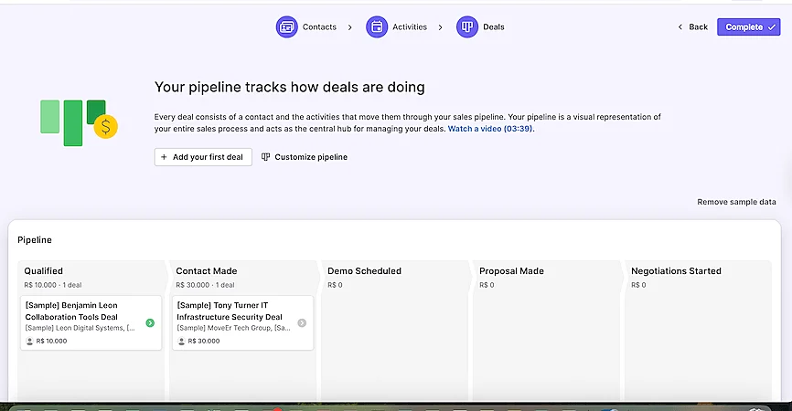792x411 pixels.
Task: Open the Contacts step label
Action: [x=319, y=27]
